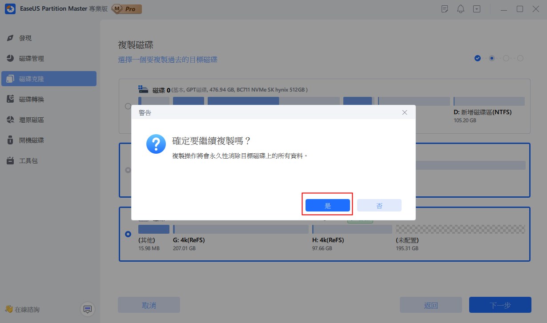Open the 工具包 toolkit section
The image size is (547, 323).
[x=28, y=160]
